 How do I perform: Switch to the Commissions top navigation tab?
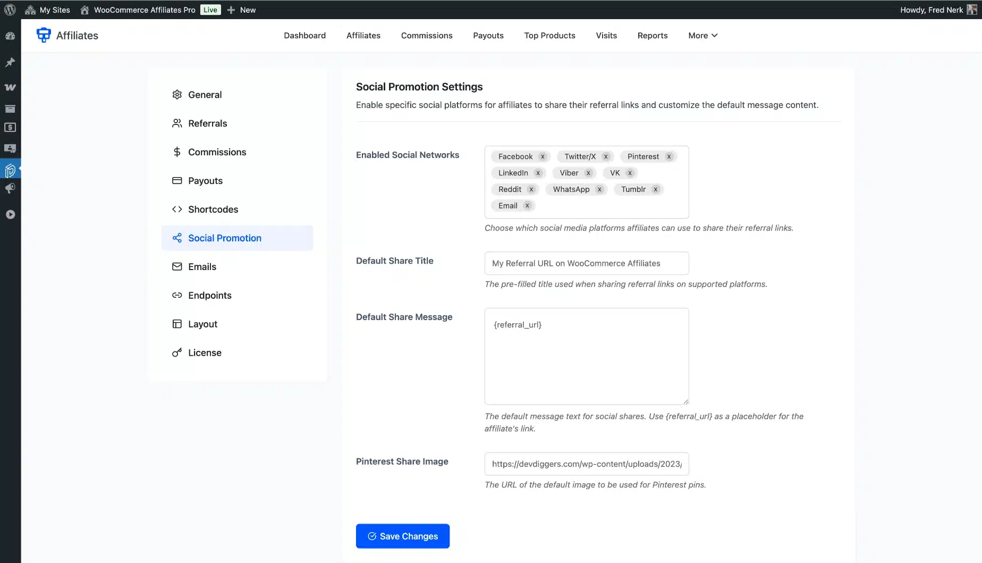click(x=426, y=36)
